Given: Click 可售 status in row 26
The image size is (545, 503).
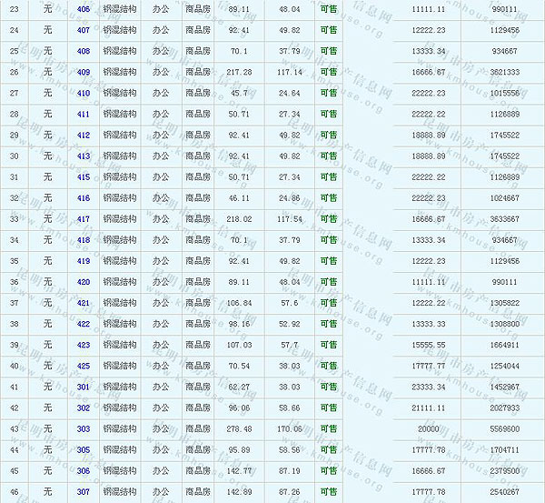Looking at the screenshot, I should click(x=328, y=71).
